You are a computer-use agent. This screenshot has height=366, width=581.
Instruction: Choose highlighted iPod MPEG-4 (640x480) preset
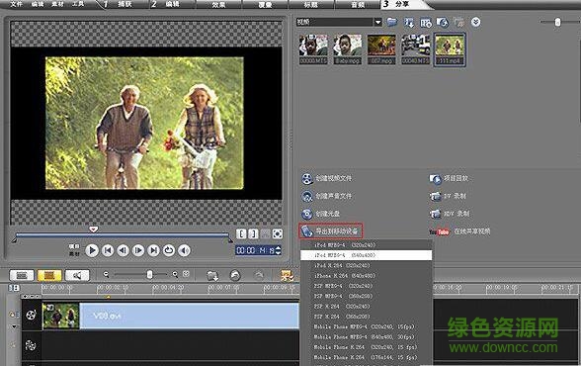[366, 255]
